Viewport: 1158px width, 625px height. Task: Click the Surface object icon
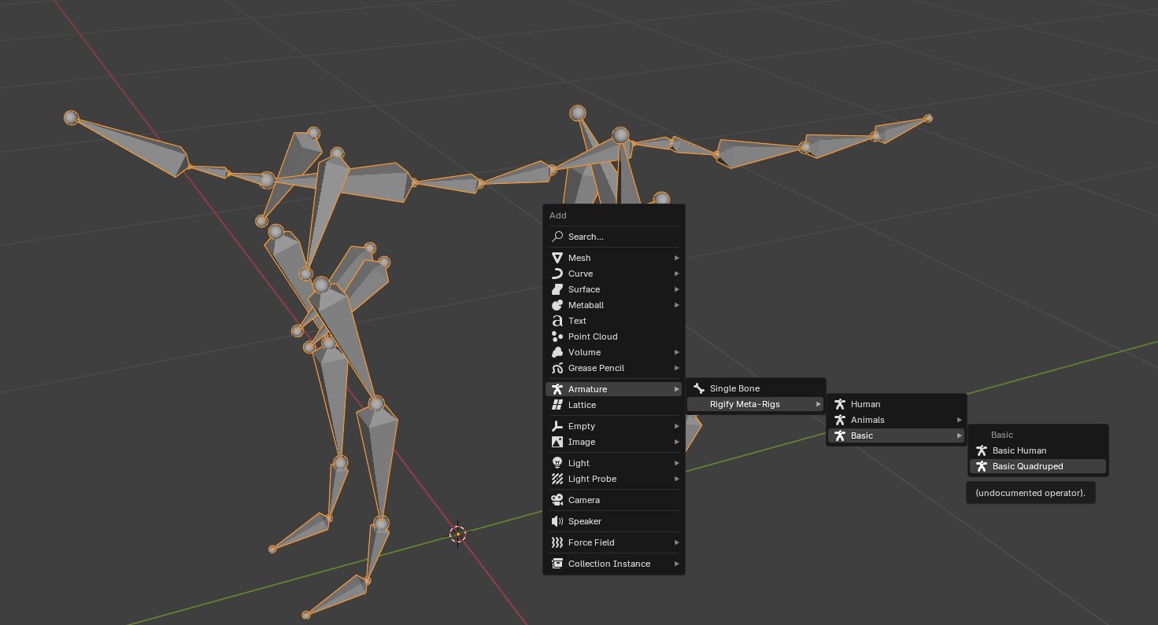click(x=557, y=289)
